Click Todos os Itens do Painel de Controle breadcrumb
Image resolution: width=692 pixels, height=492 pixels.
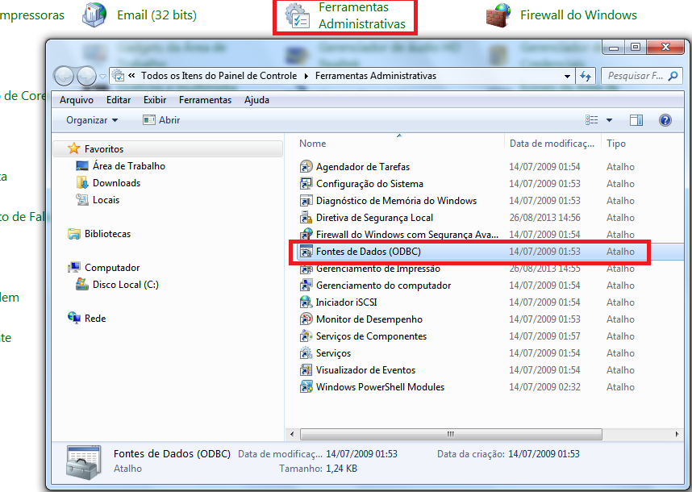(x=219, y=76)
